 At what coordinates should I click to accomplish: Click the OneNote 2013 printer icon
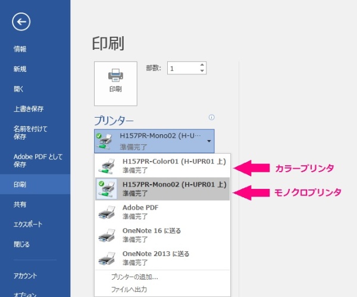point(107,258)
